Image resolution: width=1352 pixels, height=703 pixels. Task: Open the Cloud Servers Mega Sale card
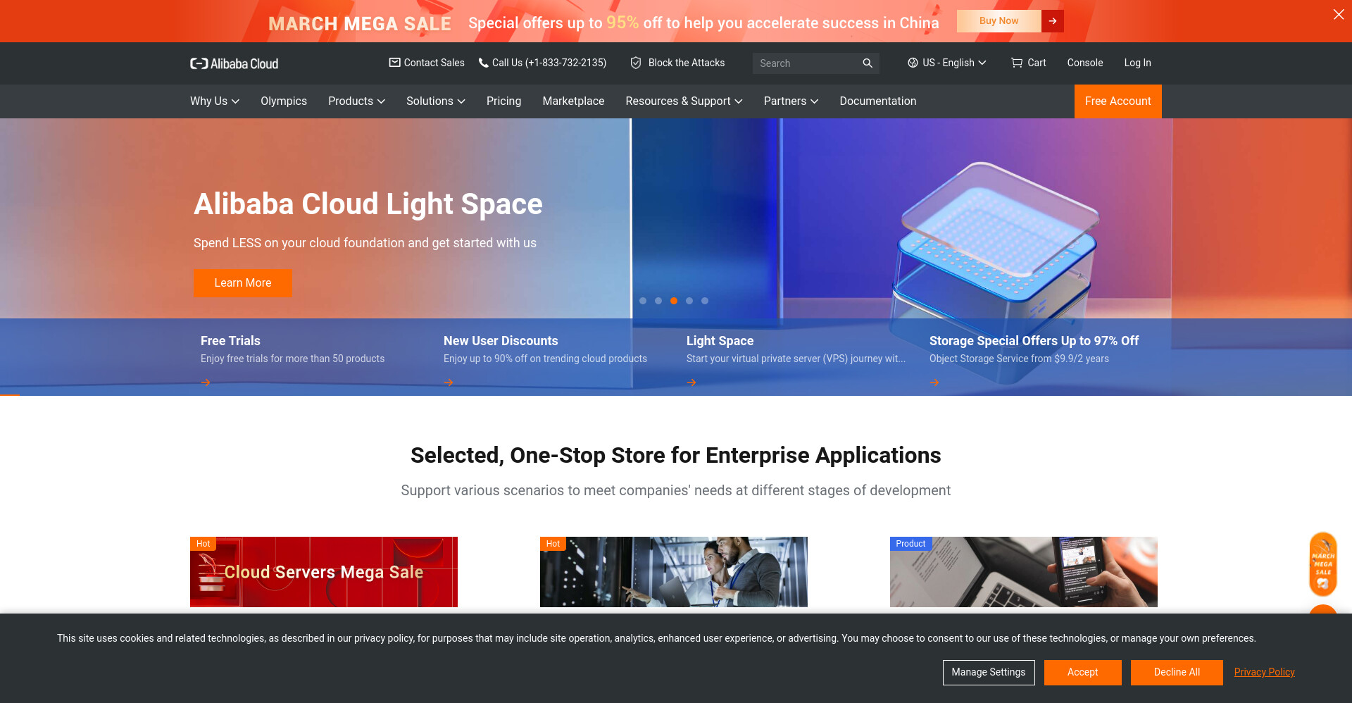click(x=324, y=572)
